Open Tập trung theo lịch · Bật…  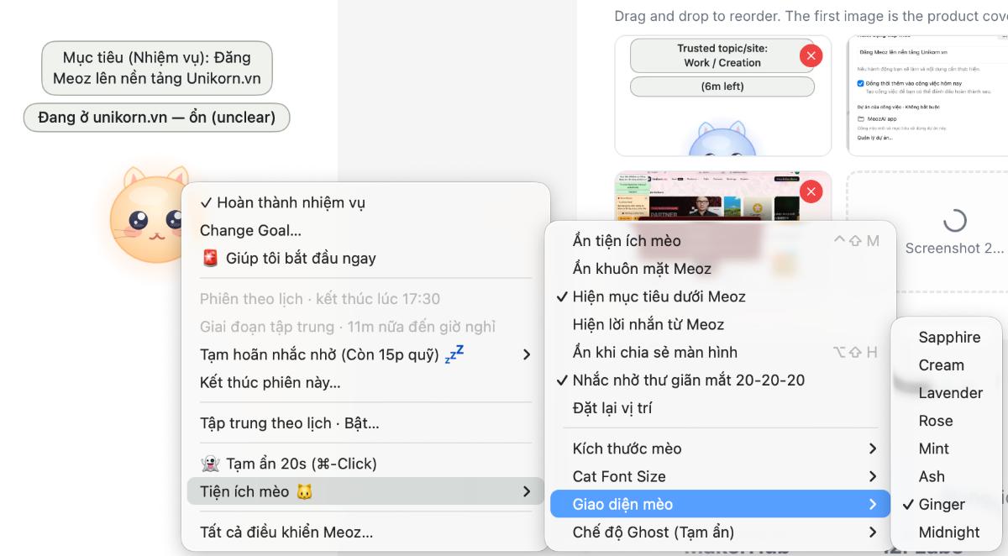[365, 423]
